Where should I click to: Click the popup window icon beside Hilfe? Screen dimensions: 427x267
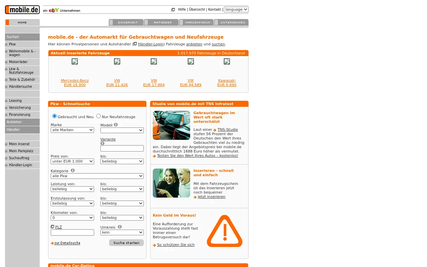click(x=173, y=10)
